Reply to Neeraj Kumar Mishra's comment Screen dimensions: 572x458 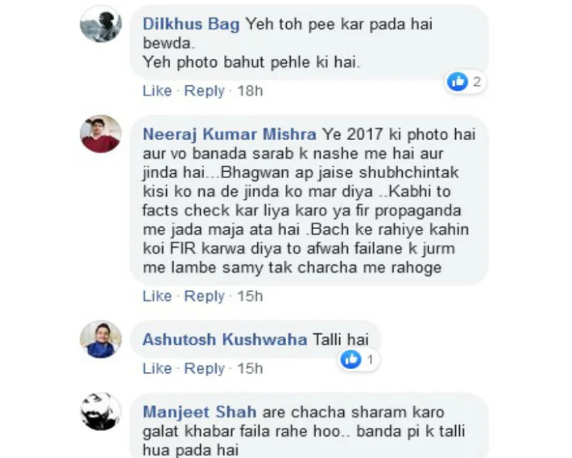pos(204,297)
